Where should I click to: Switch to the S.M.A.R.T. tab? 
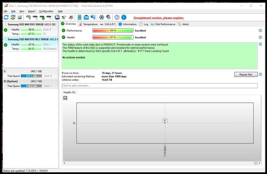[x=108, y=24]
